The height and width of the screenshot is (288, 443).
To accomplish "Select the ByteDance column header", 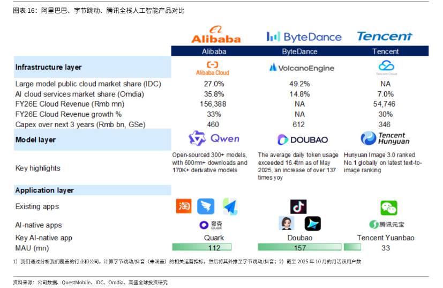I will [x=299, y=51].
